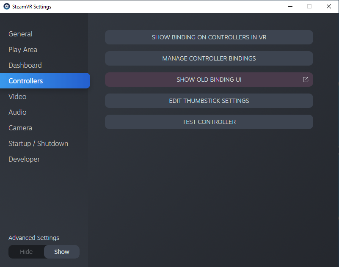Click Edit Thumbstick Settings
This screenshot has width=339, height=267.
(x=209, y=101)
